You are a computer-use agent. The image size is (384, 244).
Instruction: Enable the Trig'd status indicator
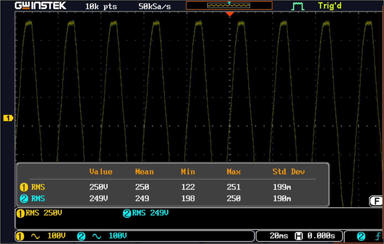pos(330,6)
